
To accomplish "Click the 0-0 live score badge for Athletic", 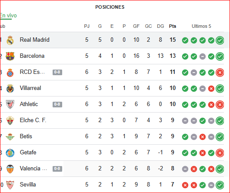I will click(x=57, y=104).
